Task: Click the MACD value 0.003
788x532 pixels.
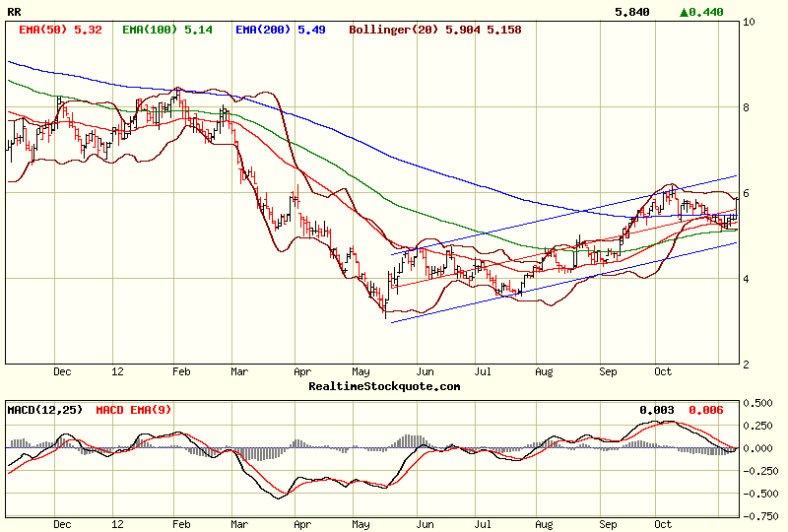Action: [655, 409]
